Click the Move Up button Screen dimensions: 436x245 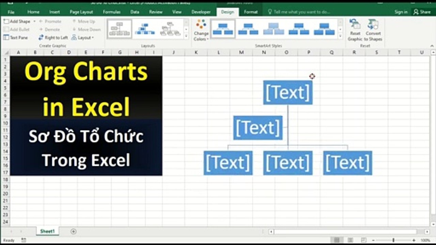[x=83, y=21]
